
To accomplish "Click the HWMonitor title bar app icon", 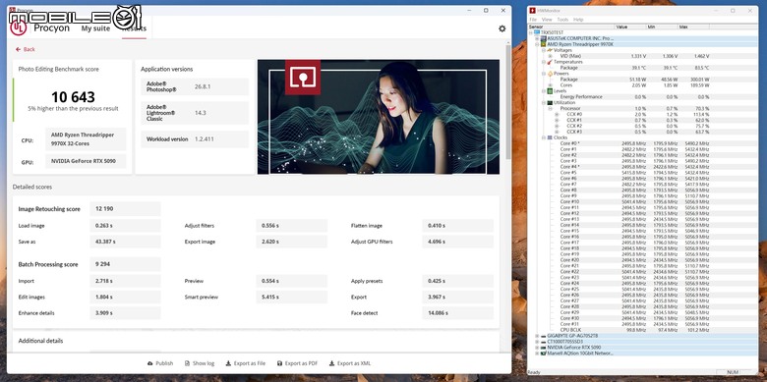I will coord(532,11).
